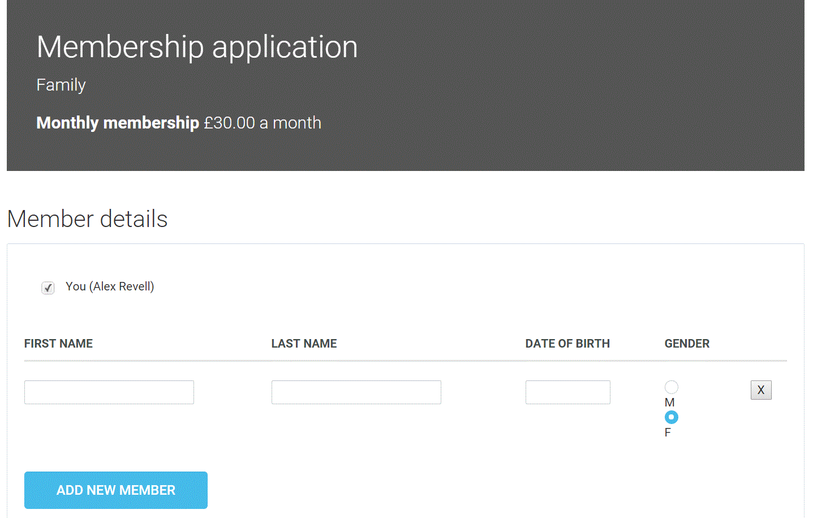Screen dimensions: 813x518
Task: Click the GENDER column header
Action: click(687, 344)
